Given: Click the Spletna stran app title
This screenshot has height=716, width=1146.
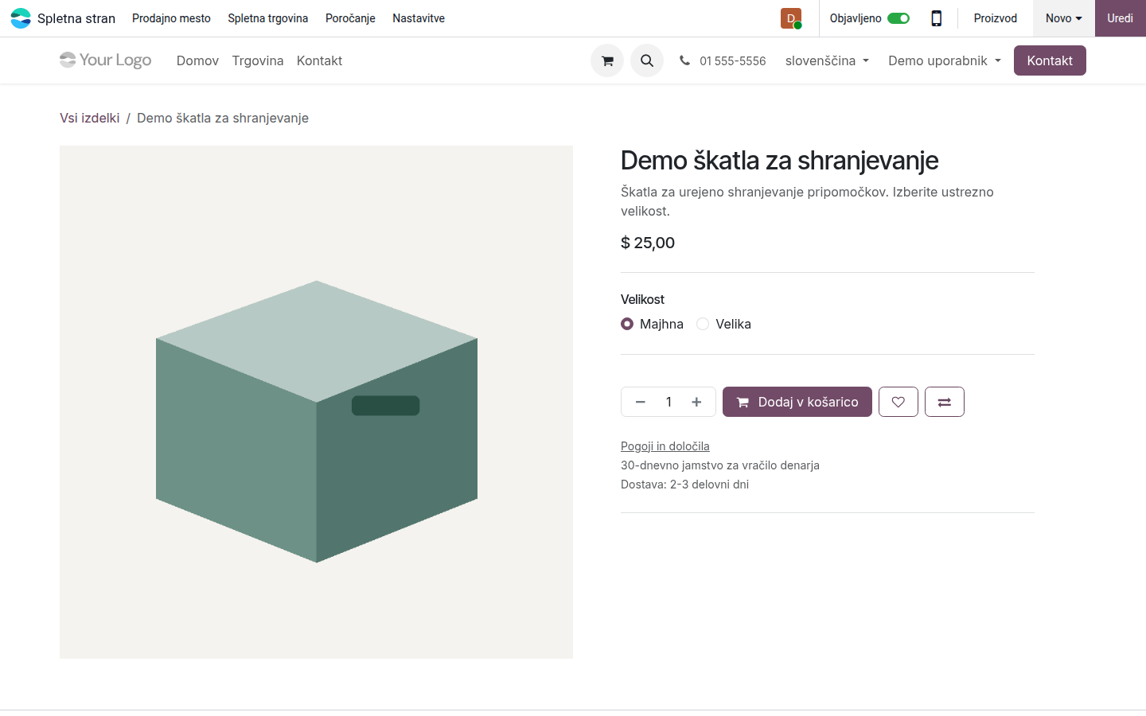Looking at the screenshot, I should pyautogui.click(x=76, y=18).
